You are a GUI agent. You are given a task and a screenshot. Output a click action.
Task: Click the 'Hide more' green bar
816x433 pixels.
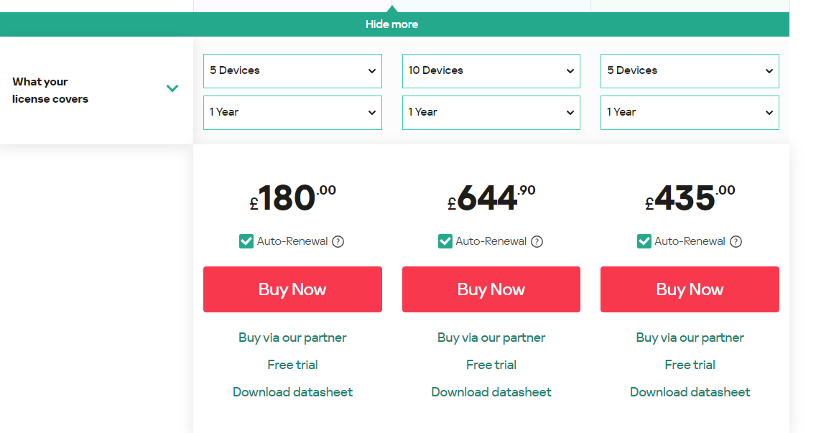point(392,24)
